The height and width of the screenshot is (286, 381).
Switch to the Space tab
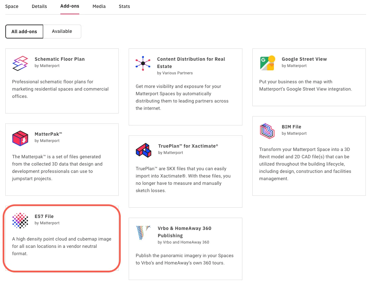pos(12,6)
